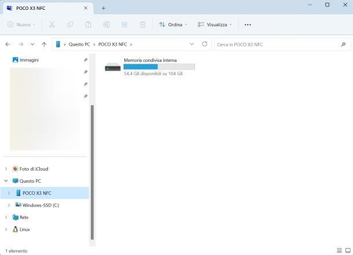Viewport: 353px width, 255px height.
Task: Click the 1 elemento status text
Action: (16, 251)
